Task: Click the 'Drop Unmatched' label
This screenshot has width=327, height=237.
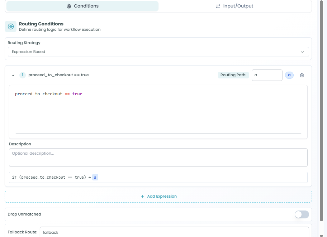Action: [24, 214]
